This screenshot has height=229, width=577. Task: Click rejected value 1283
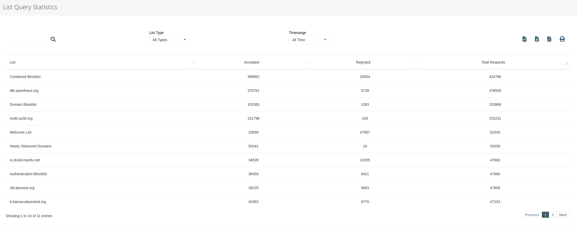point(365,104)
